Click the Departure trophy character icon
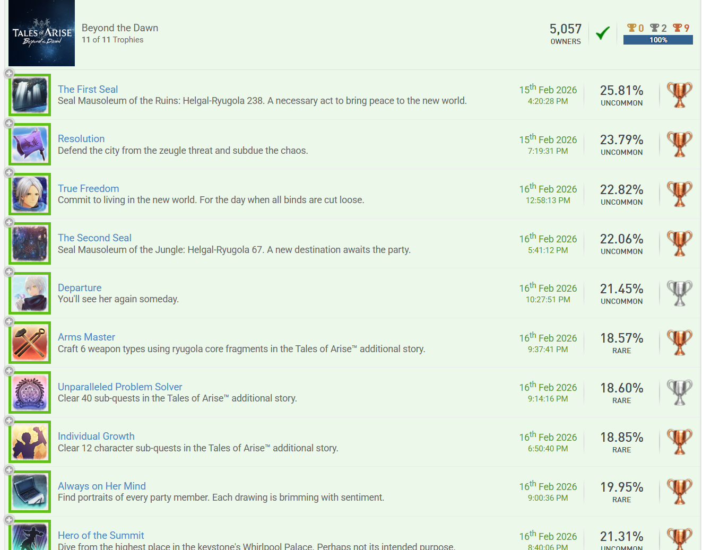 pos(30,293)
